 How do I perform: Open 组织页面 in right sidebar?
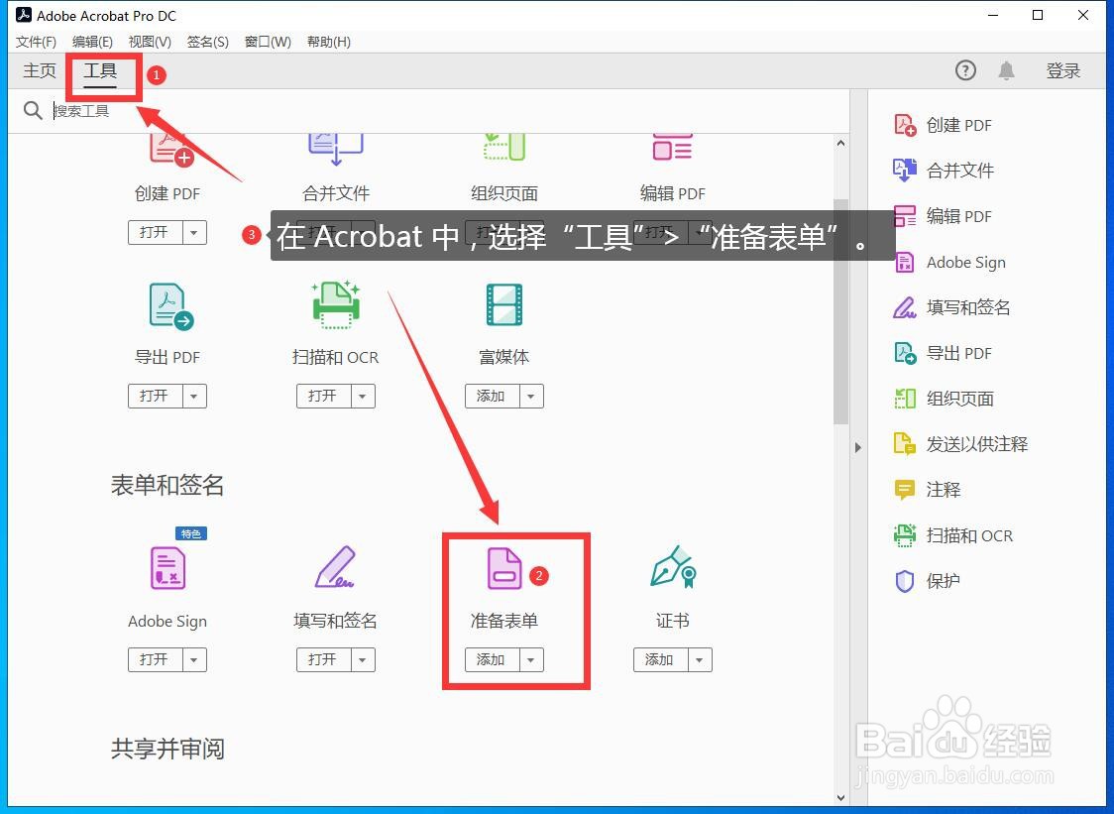(x=943, y=399)
